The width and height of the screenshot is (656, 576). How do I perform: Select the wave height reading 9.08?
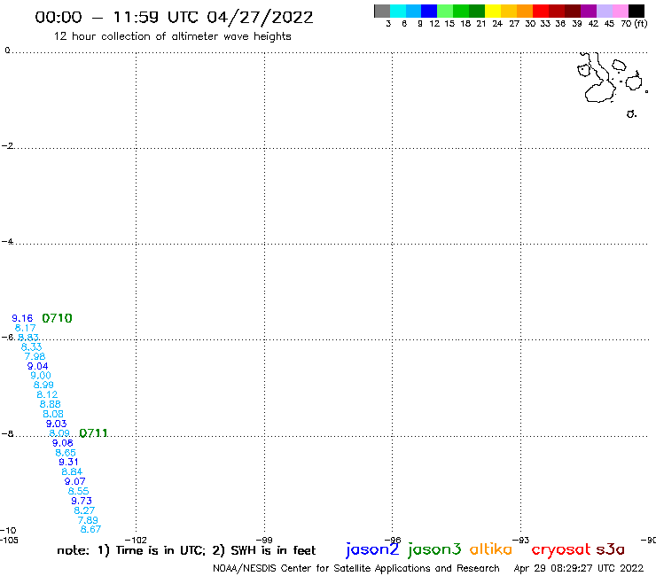click(x=62, y=443)
